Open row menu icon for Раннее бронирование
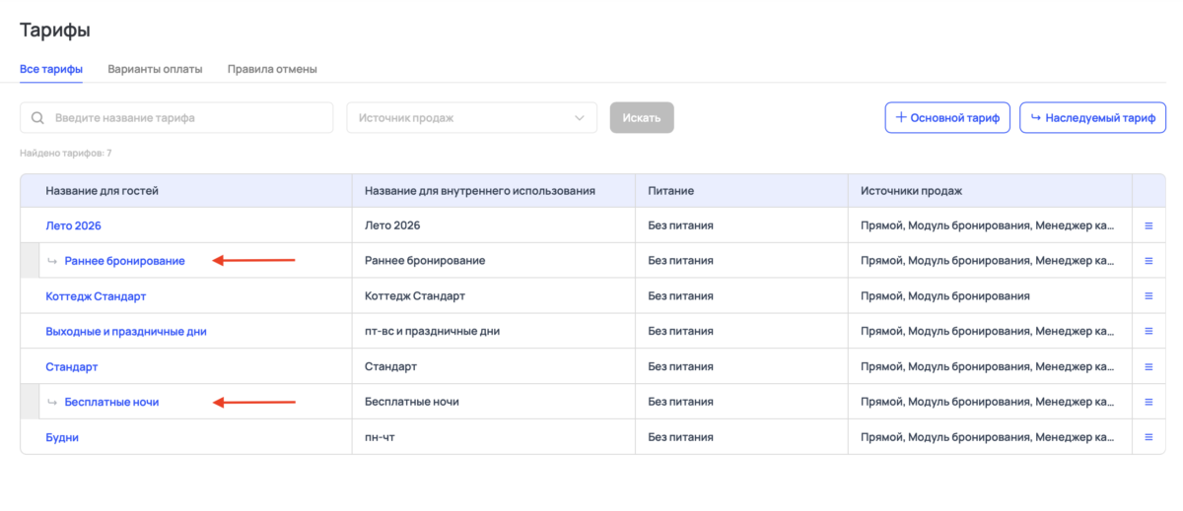1183x511 pixels. (x=1148, y=261)
